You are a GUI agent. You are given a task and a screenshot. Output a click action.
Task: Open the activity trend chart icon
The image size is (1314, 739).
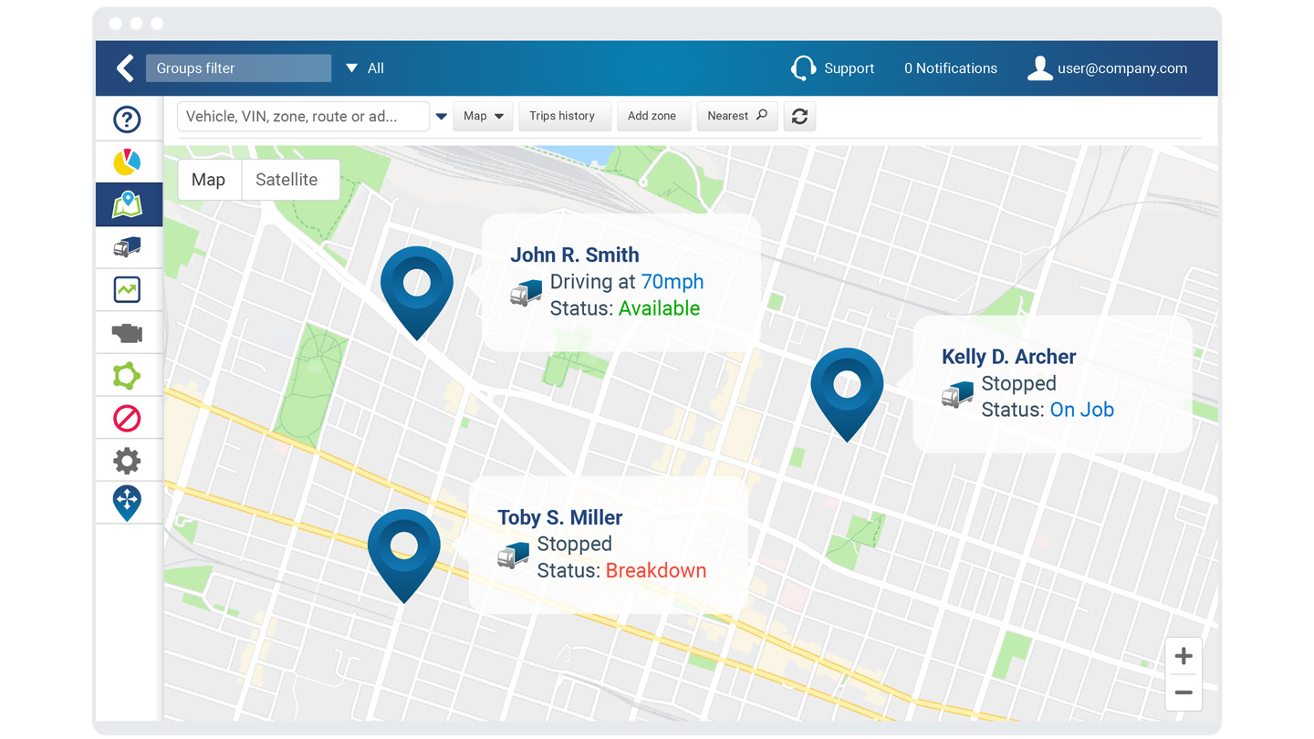point(127,290)
